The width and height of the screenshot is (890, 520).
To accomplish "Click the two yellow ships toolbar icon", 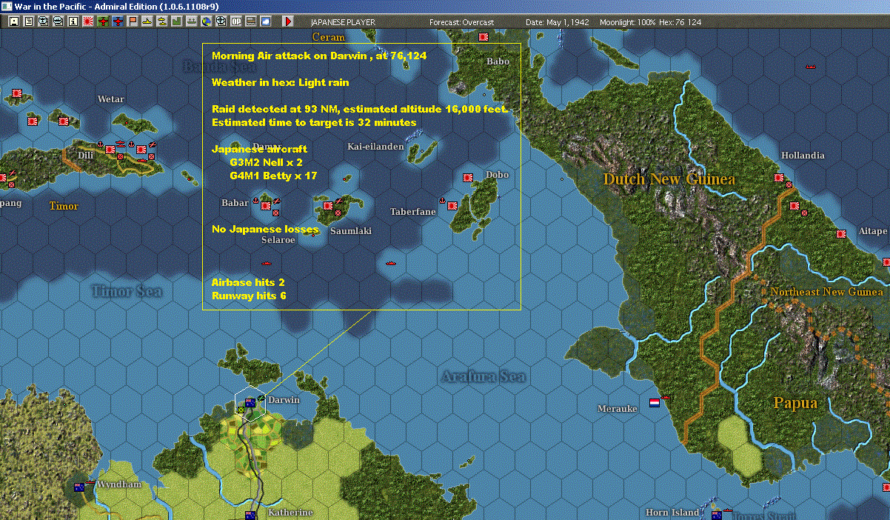I will pyautogui.click(x=163, y=21).
